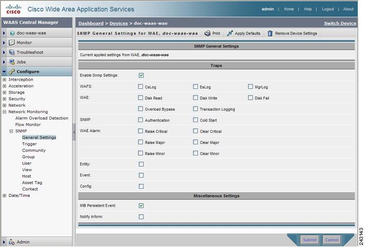Click the Logout link

tap(328, 9)
